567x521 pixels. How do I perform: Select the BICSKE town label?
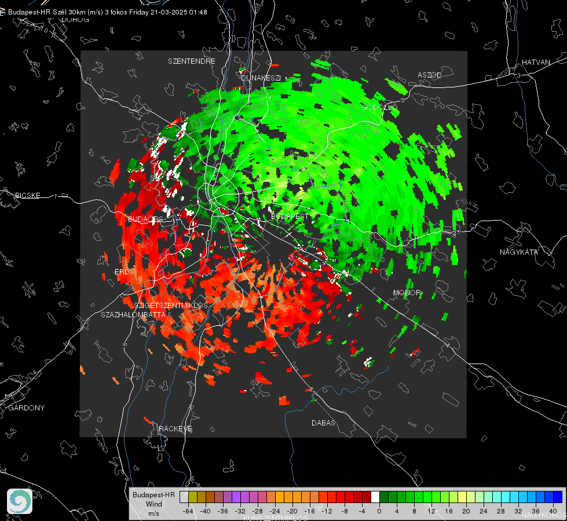(x=27, y=195)
